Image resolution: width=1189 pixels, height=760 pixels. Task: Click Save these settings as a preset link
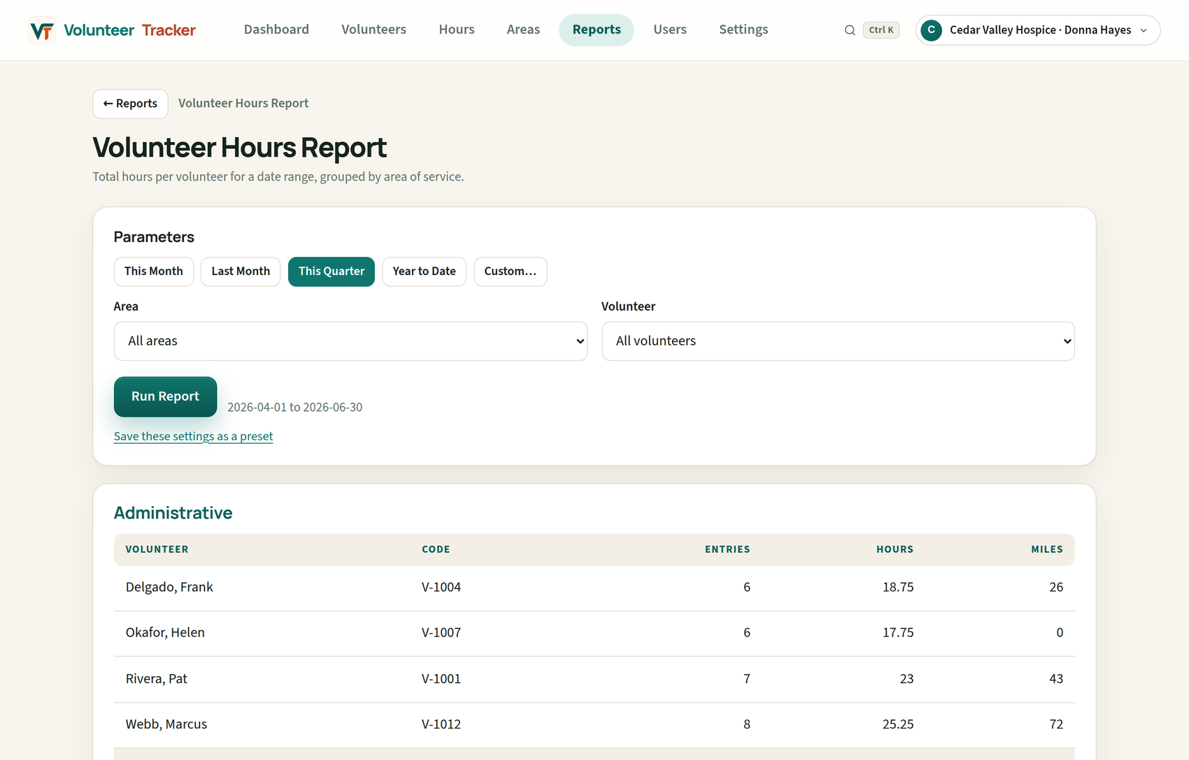pos(193,436)
